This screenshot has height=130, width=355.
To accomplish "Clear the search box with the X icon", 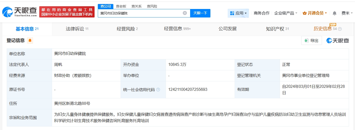I will click(185, 13).
